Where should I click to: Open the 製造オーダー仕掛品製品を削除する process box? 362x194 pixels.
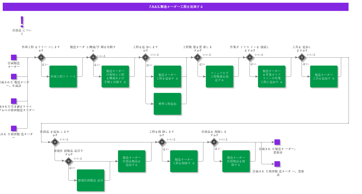pos(236,161)
